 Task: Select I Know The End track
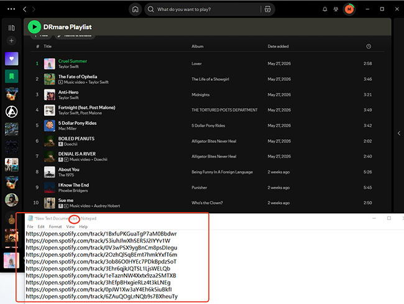(x=73, y=185)
